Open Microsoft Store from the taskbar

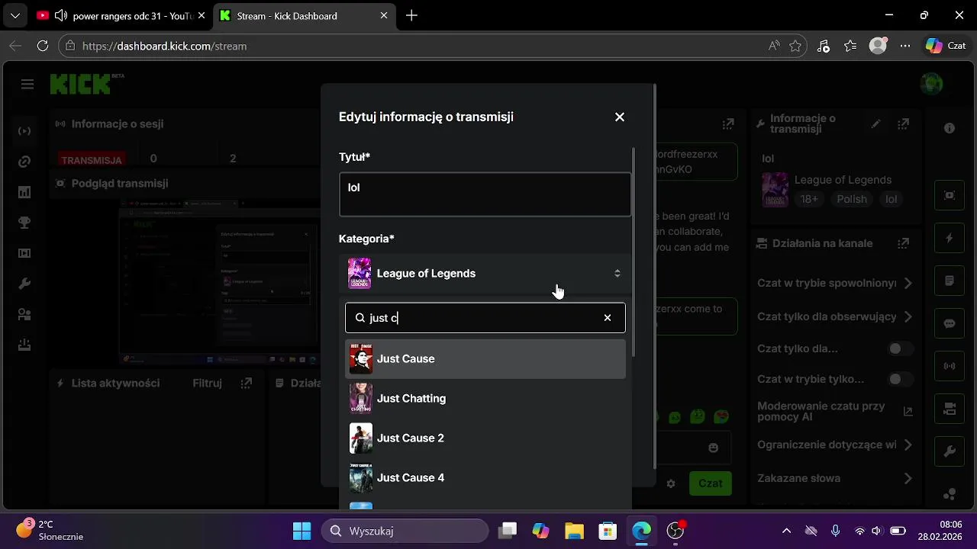coord(608,531)
